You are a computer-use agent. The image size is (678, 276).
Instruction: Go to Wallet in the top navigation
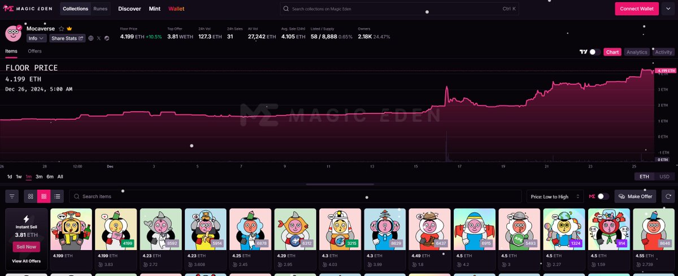(176, 9)
